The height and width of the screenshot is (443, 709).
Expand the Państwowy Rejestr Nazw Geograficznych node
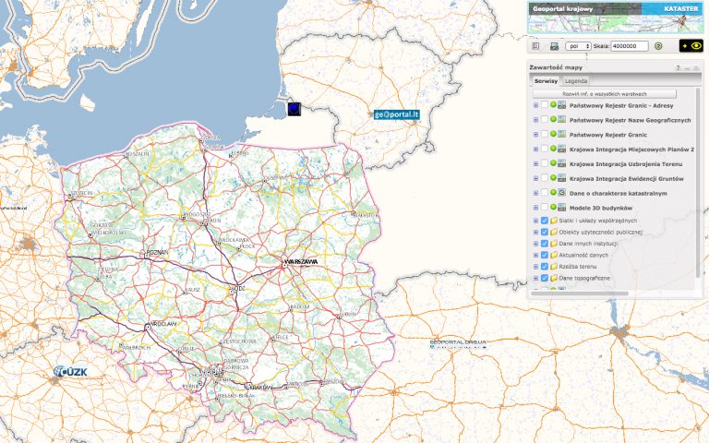coord(535,120)
